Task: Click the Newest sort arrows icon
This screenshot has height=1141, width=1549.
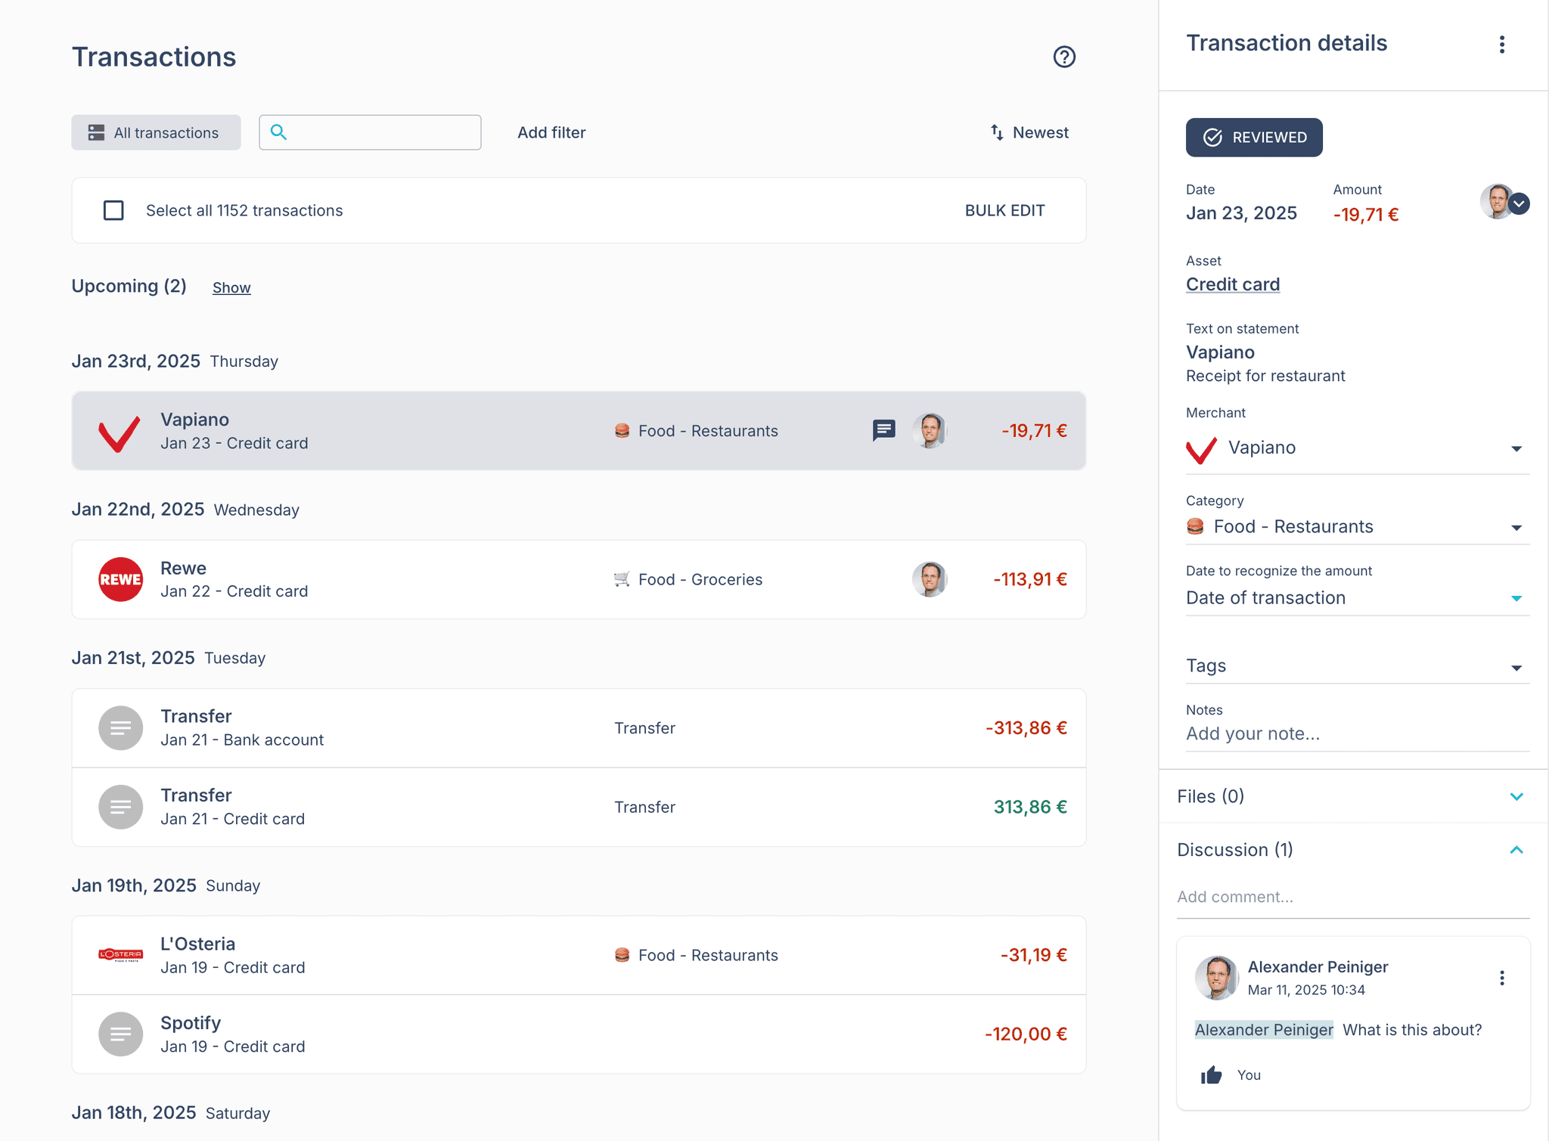Action: [x=997, y=132]
